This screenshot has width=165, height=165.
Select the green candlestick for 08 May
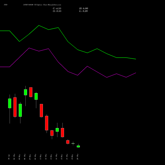click(x=36, y=96)
